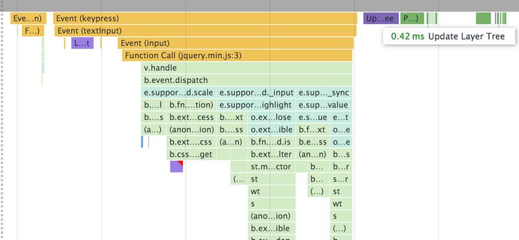Click the purple block with red corner warning

pos(176,167)
